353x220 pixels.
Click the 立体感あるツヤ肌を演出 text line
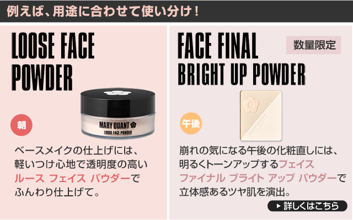pos(234,192)
